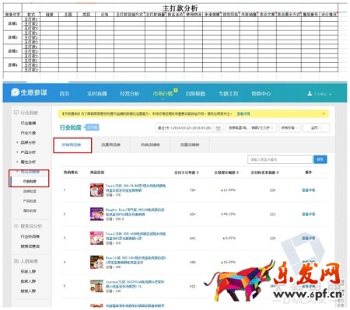This screenshot has height=310, width=350.
Task: Open the 首页 nav item
Action: (x=65, y=93)
